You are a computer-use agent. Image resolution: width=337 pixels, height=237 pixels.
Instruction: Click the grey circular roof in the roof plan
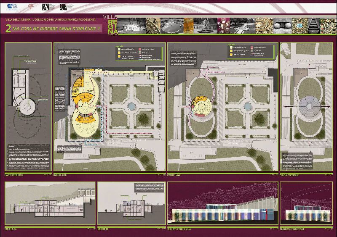click(x=309, y=106)
